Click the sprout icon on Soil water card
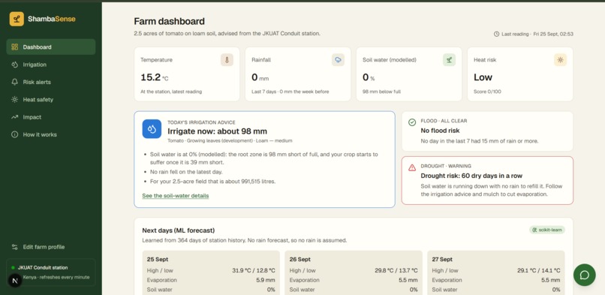605x295 pixels. coord(449,60)
